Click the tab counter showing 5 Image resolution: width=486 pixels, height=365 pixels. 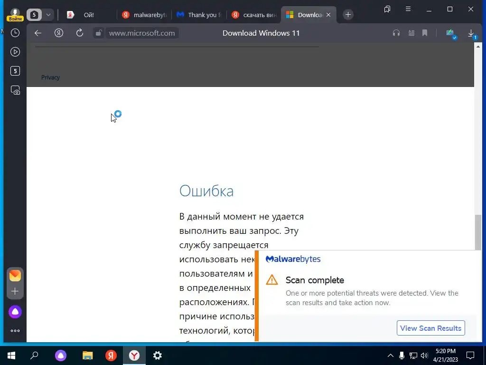pyautogui.click(x=34, y=15)
